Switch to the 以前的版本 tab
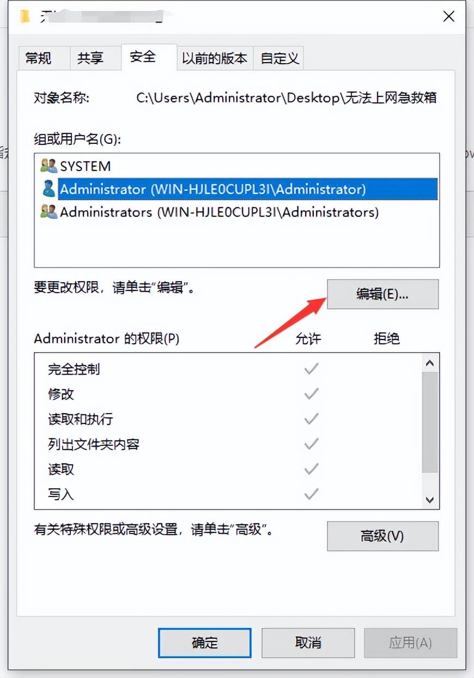474x678 pixels. [x=215, y=58]
